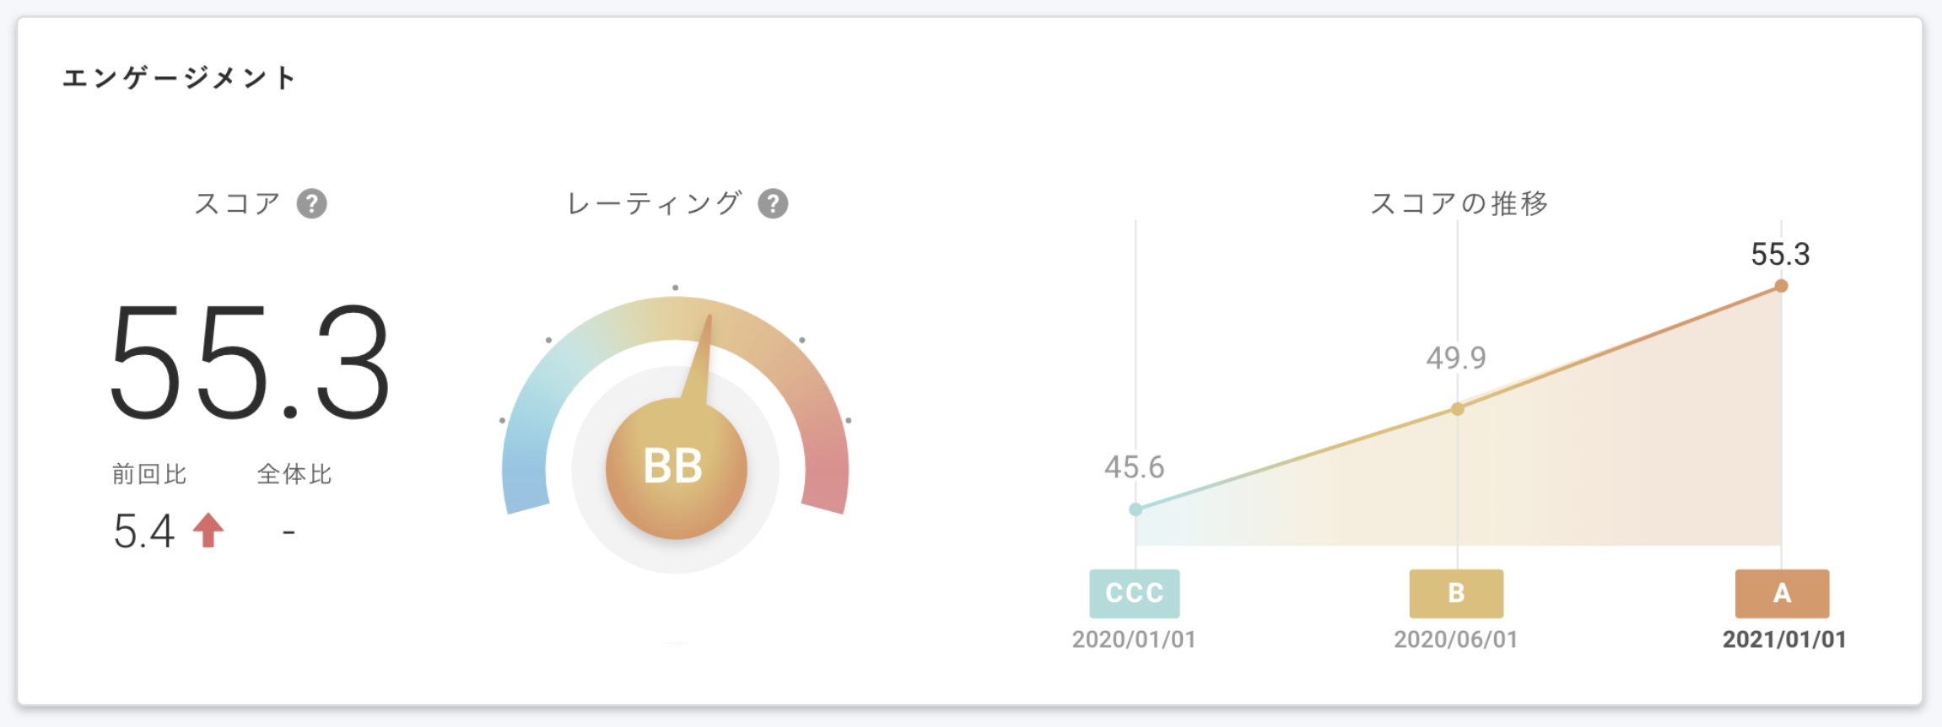Click the 2020/01/01 date label
Image resolution: width=1942 pixels, height=727 pixels.
coord(1134,639)
